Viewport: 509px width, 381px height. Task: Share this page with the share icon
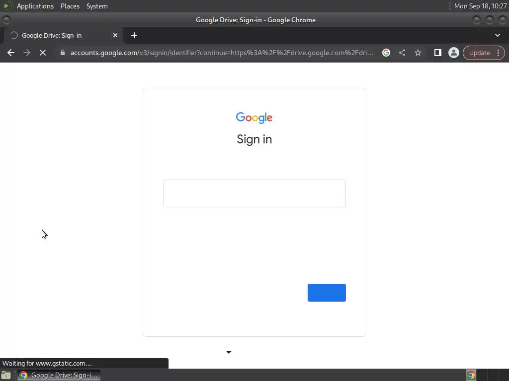point(402,53)
